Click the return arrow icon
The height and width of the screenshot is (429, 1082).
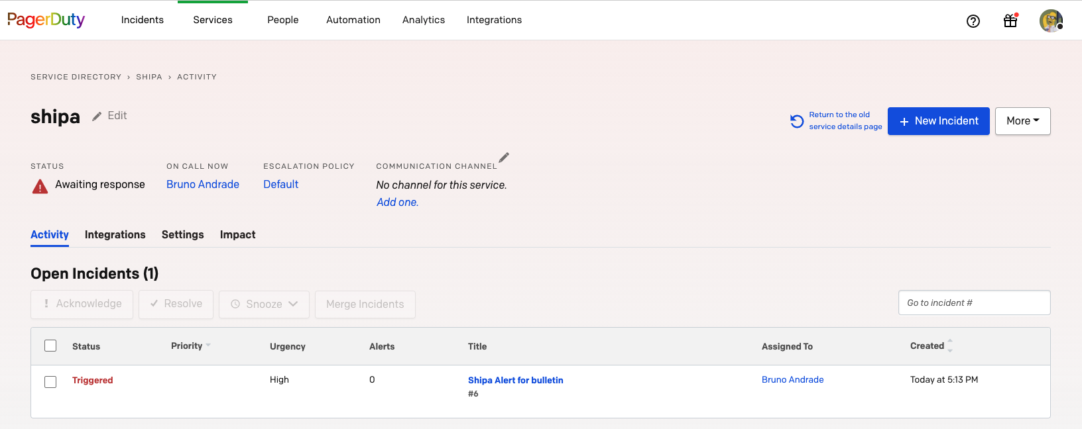[x=797, y=121]
